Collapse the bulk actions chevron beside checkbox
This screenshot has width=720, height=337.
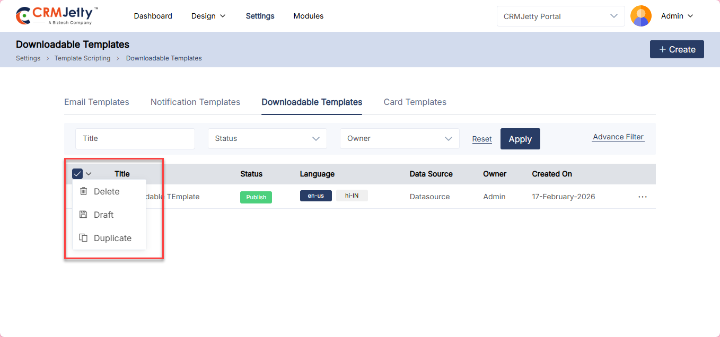click(89, 174)
